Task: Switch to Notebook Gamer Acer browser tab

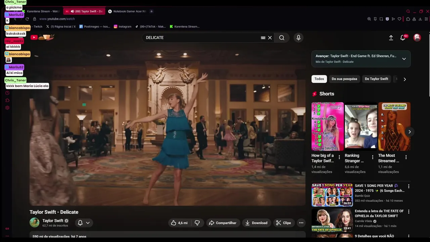Action: coord(127,11)
